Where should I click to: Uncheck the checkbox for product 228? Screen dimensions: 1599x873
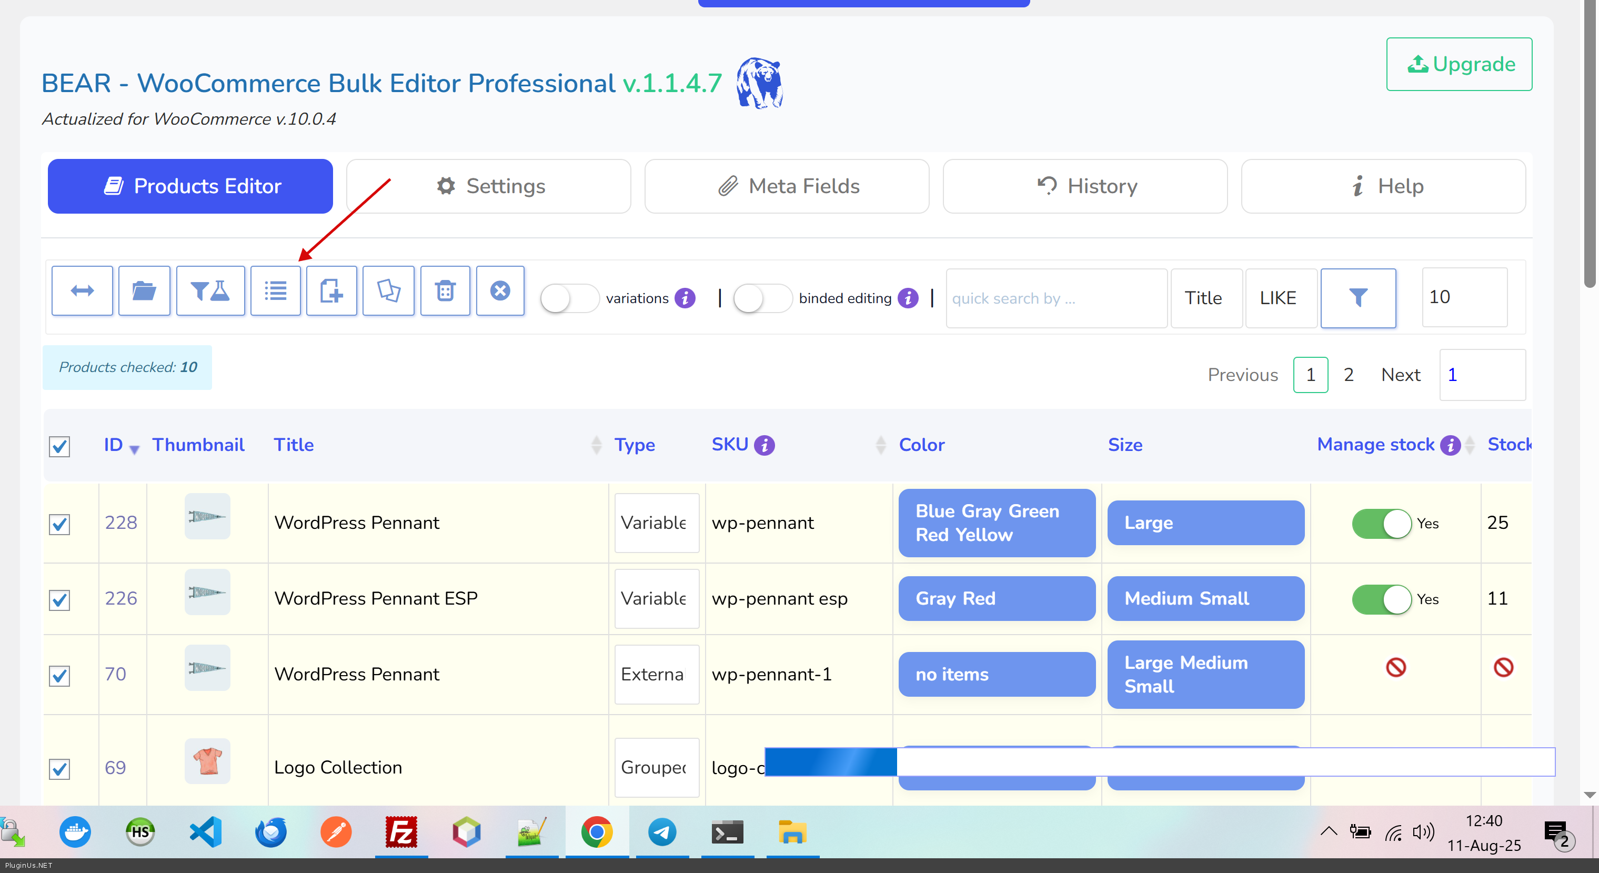point(59,524)
